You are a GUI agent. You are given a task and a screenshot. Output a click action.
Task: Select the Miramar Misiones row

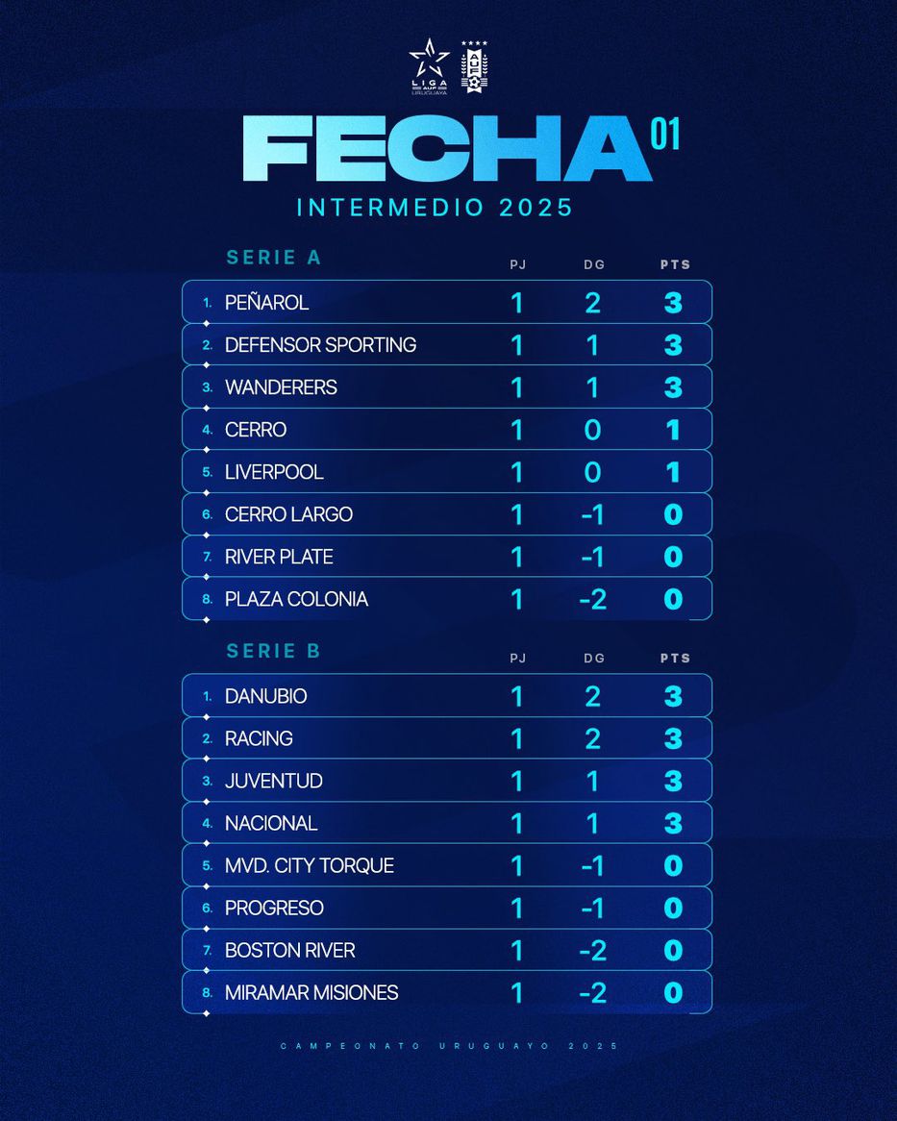447,992
